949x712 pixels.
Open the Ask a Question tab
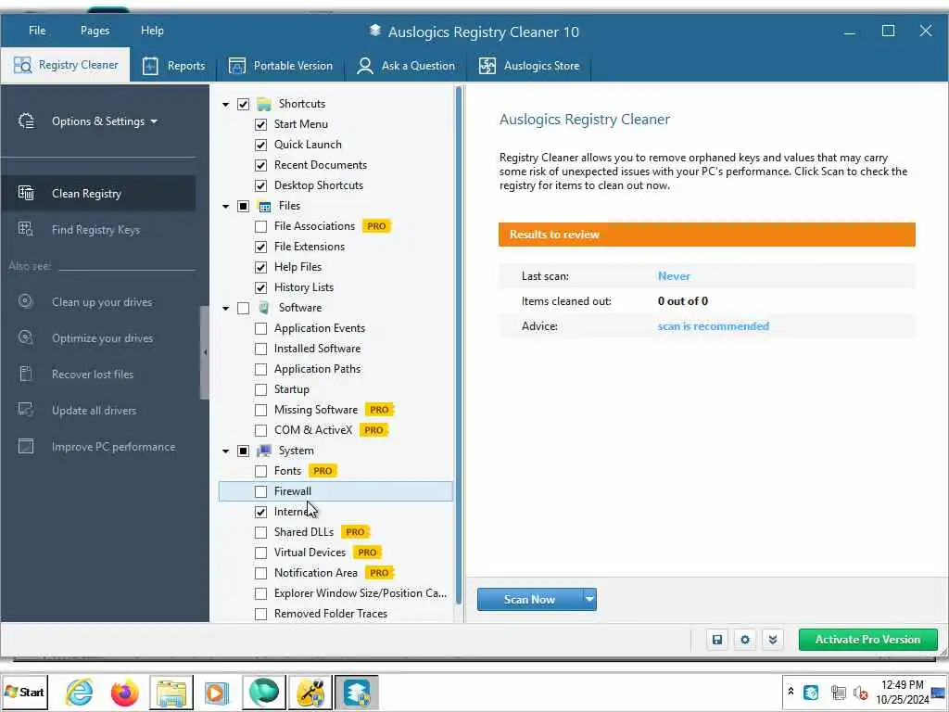coord(406,66)
